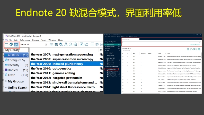Image resolution: width=204 pixels, height=115 pixels.
Task: Click the Advanced search link
Action: (x=195, y=45)
